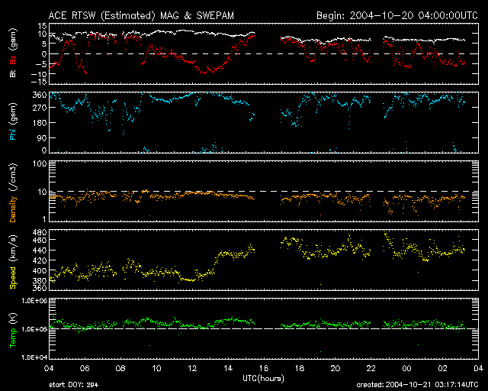Select the white Bt axis label
The image size is (488, 391).
13,75
